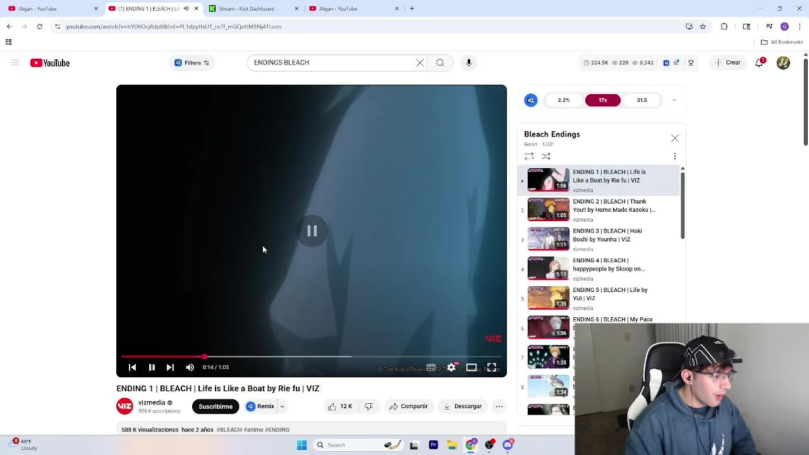809x455 pixels.
Task: Play ENDING 5 Life by YUI item
Action: pos(598,298)
